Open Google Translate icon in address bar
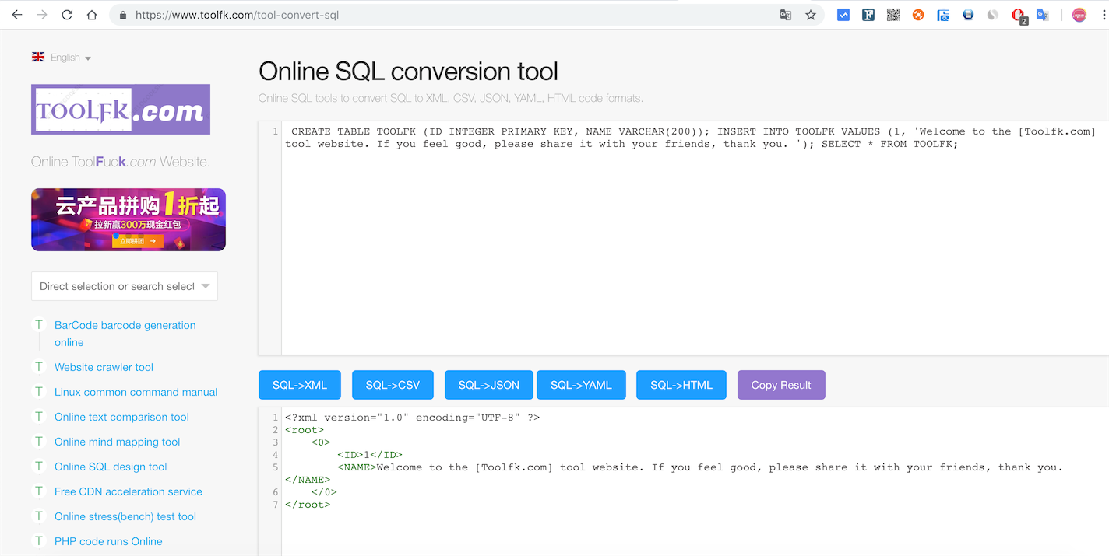 point(786,14)
